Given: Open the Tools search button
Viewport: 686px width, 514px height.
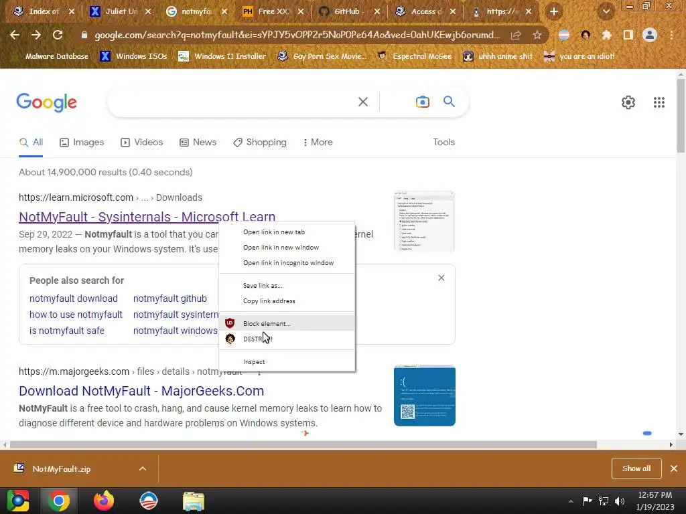Looking at the screenshot, I should (x=443, y=142).
